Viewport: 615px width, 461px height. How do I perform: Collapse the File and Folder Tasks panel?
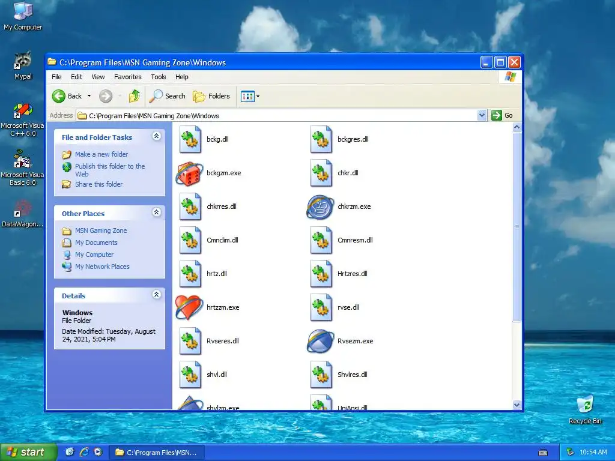point(157,136)
